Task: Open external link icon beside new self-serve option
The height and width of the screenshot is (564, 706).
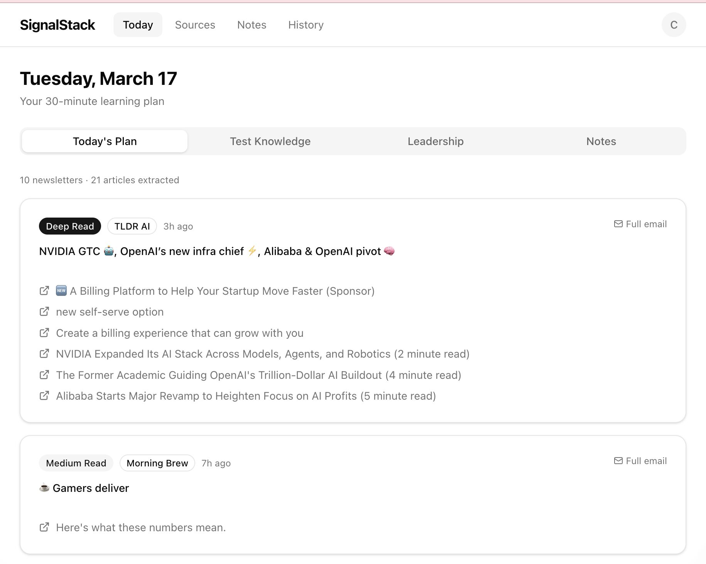Action: click(x=44, y=311)
